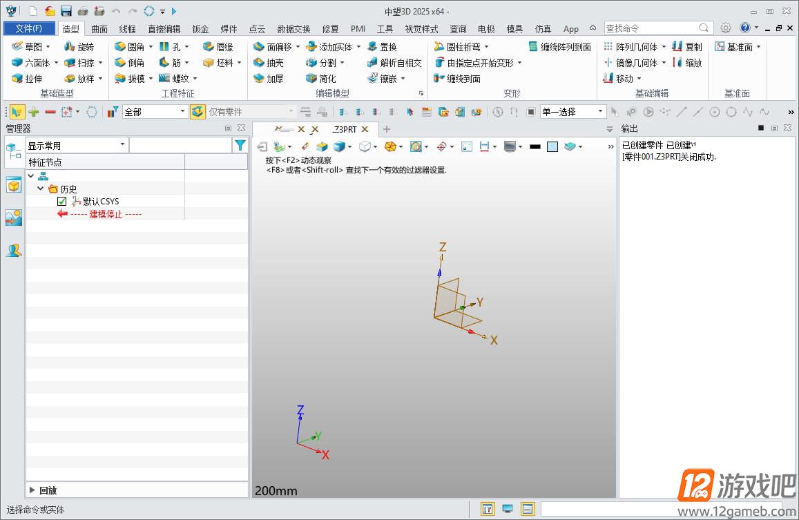Apply the 圆角 fillet feature
The height and width of the screenshot is (520, 799).
pos(129,47)
